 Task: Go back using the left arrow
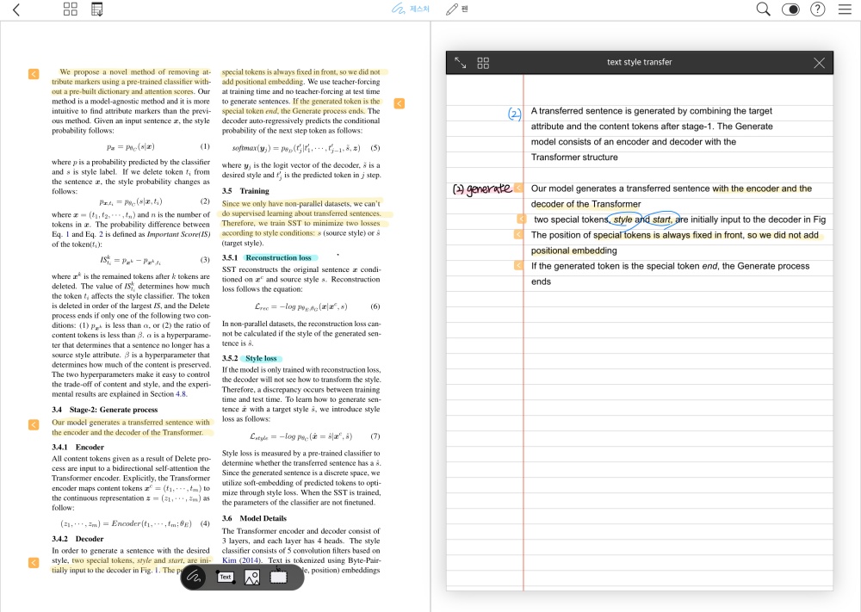pos(16,10)
